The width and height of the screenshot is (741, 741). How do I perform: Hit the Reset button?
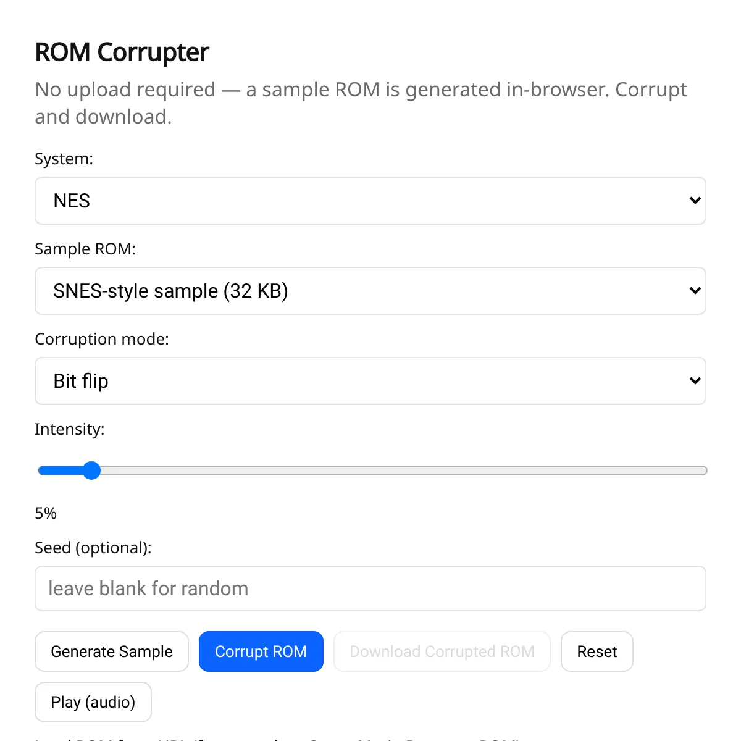click(x=597, y=651)
